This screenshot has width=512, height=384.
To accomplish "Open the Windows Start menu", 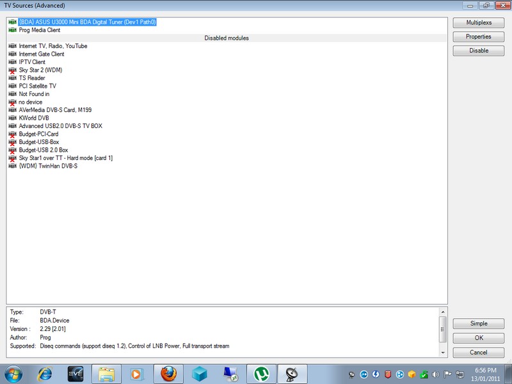I will coord(14,372).
